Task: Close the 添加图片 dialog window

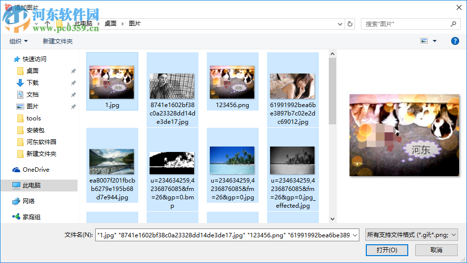Action: (459, 7)
